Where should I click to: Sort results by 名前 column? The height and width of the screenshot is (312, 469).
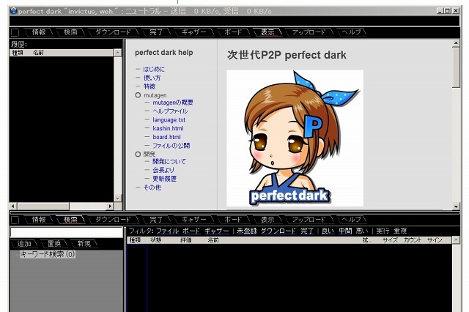click(213, 240)
